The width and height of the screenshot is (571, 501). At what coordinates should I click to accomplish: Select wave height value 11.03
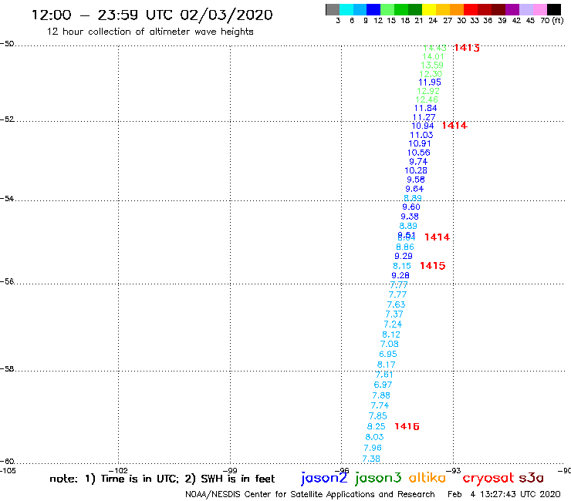[x=421, y=135]
